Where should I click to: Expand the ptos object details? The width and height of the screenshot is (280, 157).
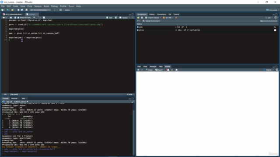[138, 30]
